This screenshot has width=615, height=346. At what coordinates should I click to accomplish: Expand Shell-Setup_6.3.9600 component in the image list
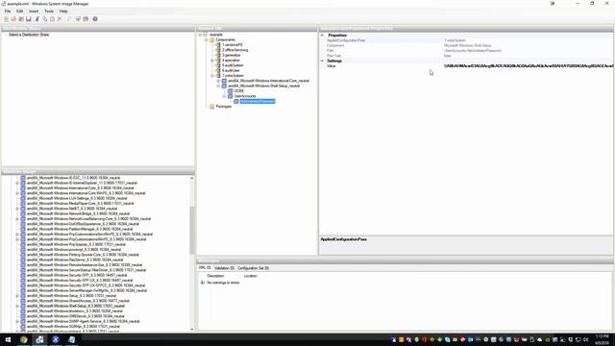(17, 306)
